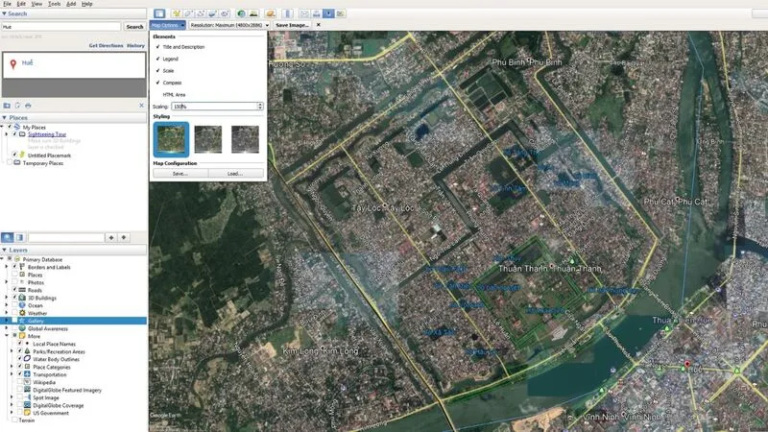The image size is (768, 432).
Task: Open the Help menu
Action: (86, 4)
